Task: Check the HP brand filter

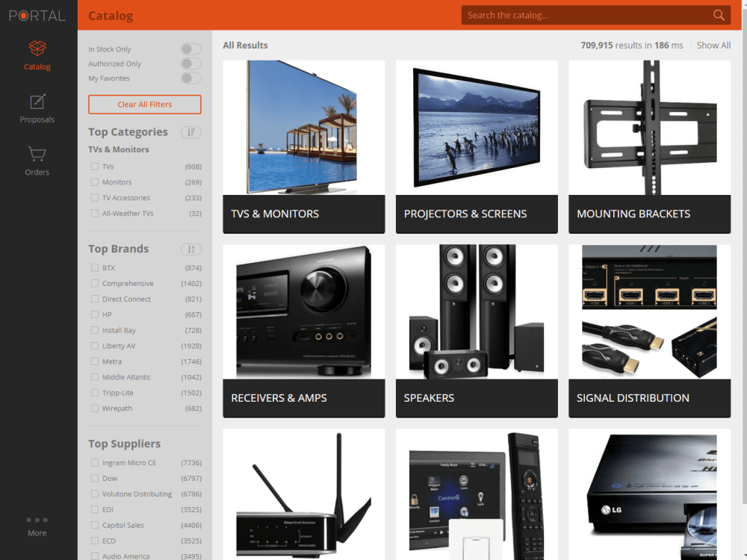Action: (x=95, y=315)
